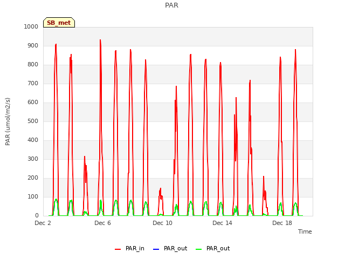Select the PAR (umol/m2/s) y-axis title
345x259 pixels.
[8, 121]
